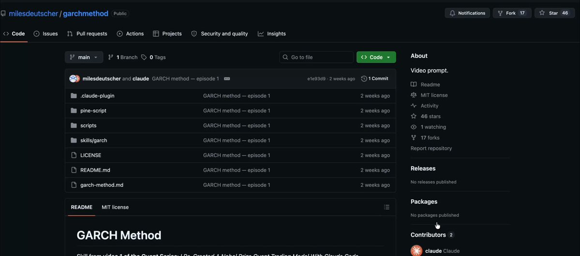Open Security and quality tab
Image resolution: width=580 pixels, height=256 pixels.
point(220,34)
